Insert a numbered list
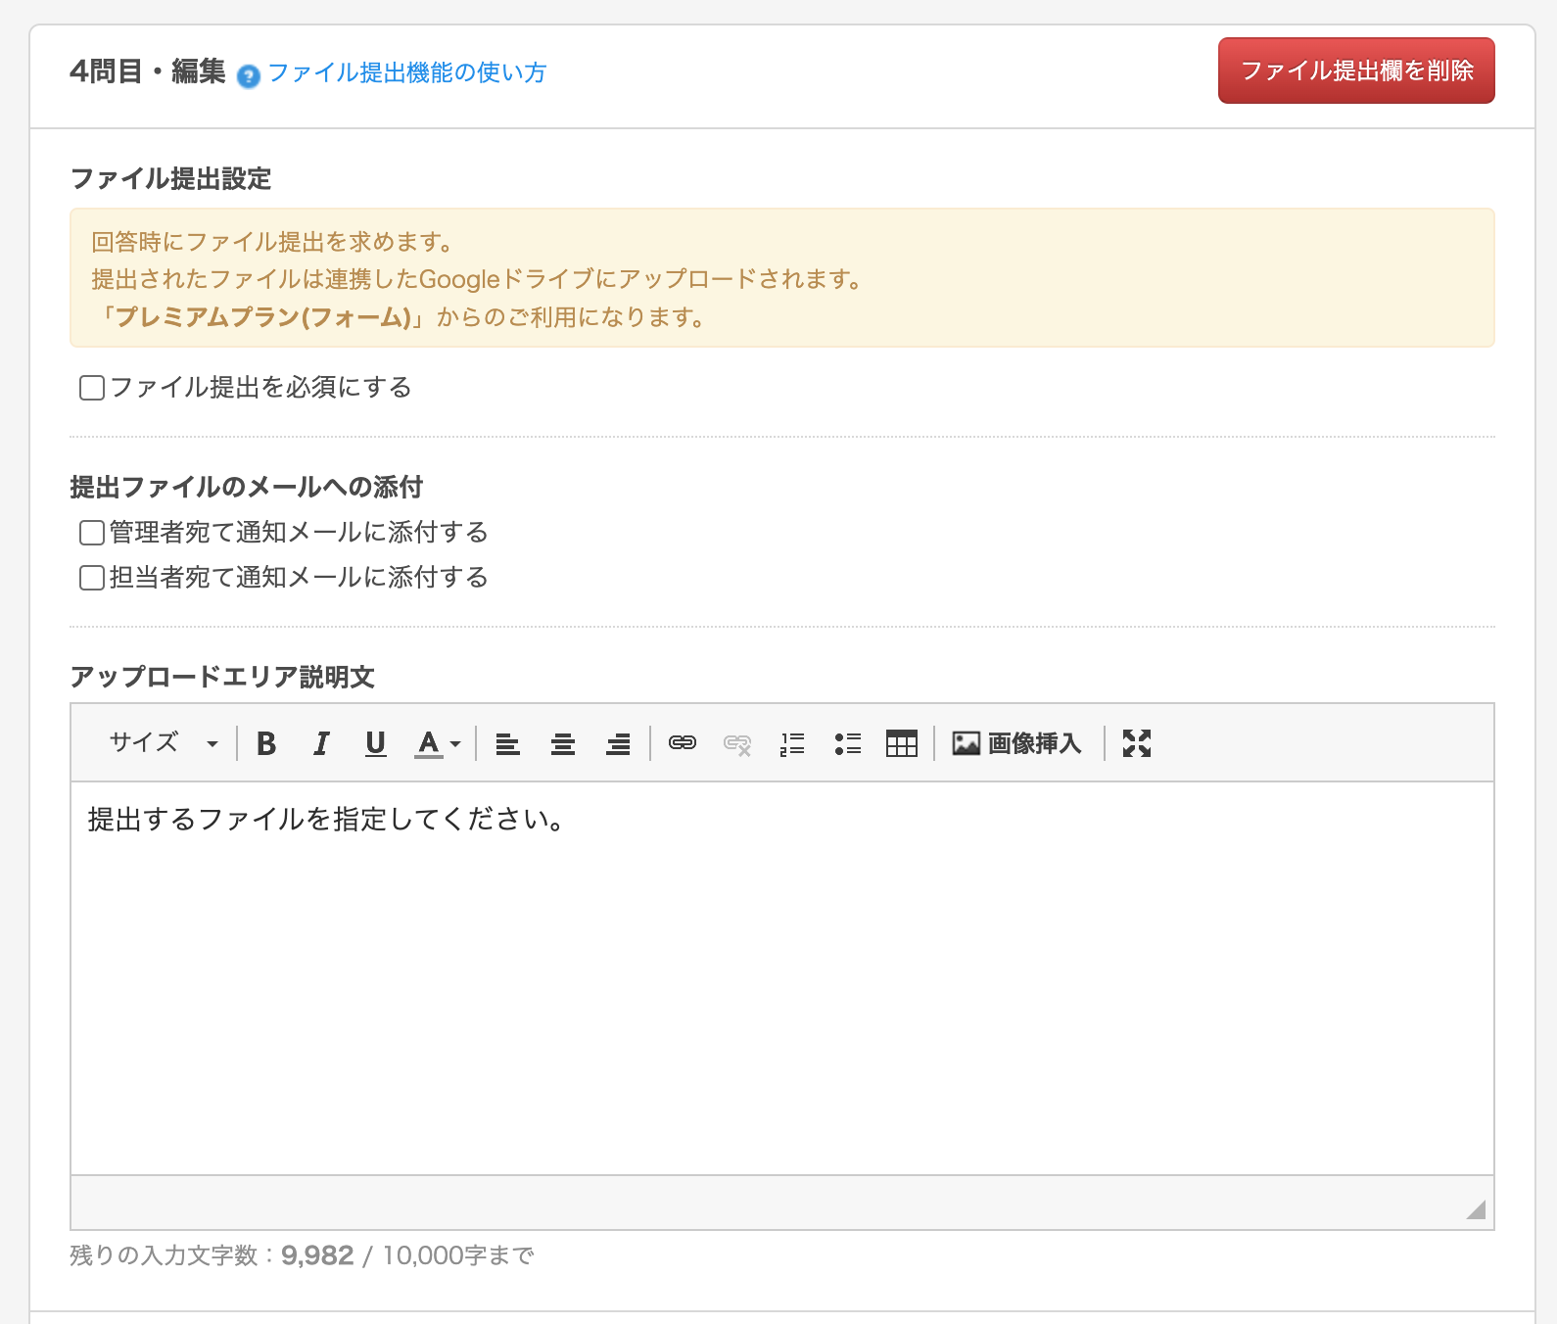Viewport: 1557px width, 1324px height. 792,744
